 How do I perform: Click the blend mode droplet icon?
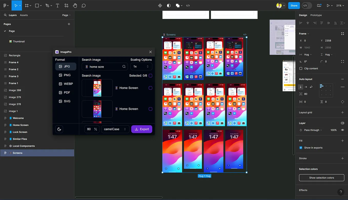(301, 130)
